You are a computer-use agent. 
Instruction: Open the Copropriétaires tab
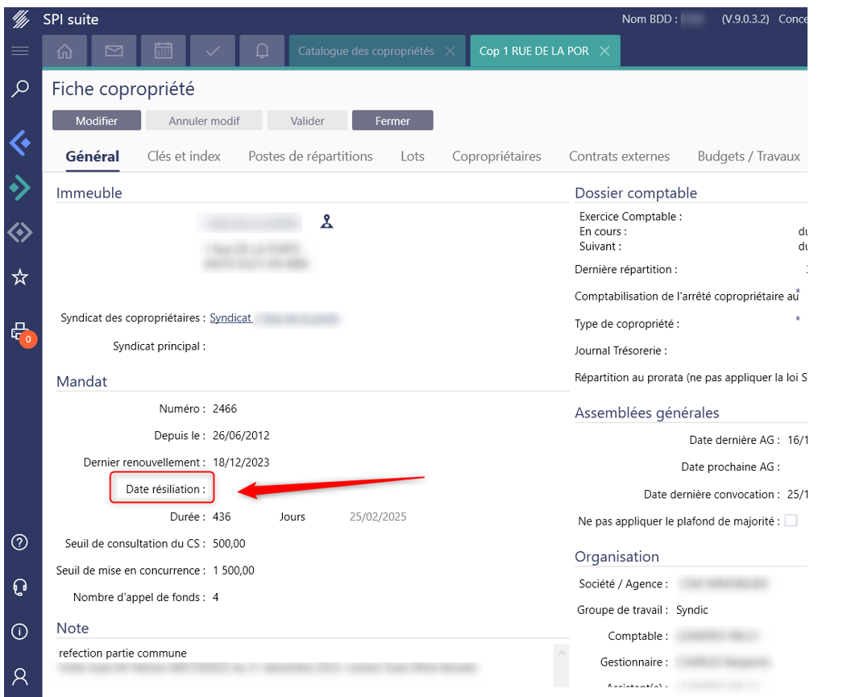click(496, 156)
